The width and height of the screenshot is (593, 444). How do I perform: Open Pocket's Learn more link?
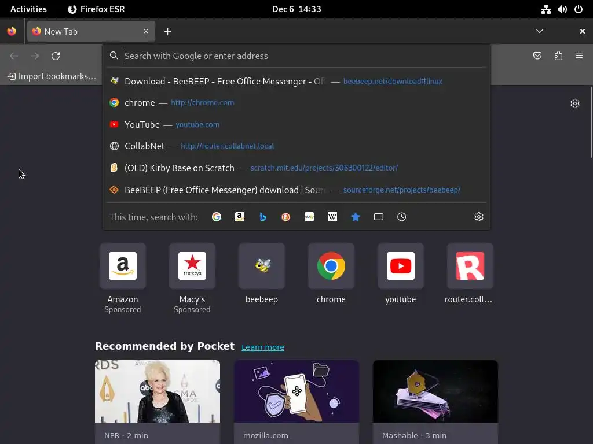click(x=263, y=347)
